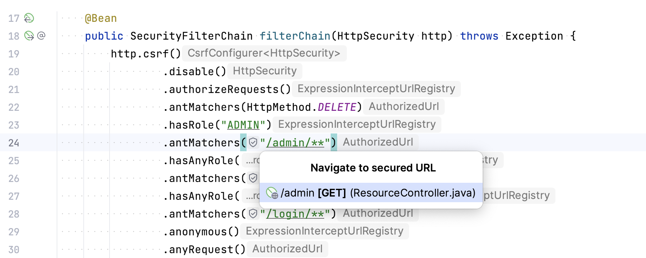The image size is (646, 258).
Task: Click the shield icon inside line 24 parentheses
Action: pos(253,143)
